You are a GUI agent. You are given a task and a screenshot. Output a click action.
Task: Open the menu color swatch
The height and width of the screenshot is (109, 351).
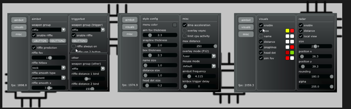(175, 25)
